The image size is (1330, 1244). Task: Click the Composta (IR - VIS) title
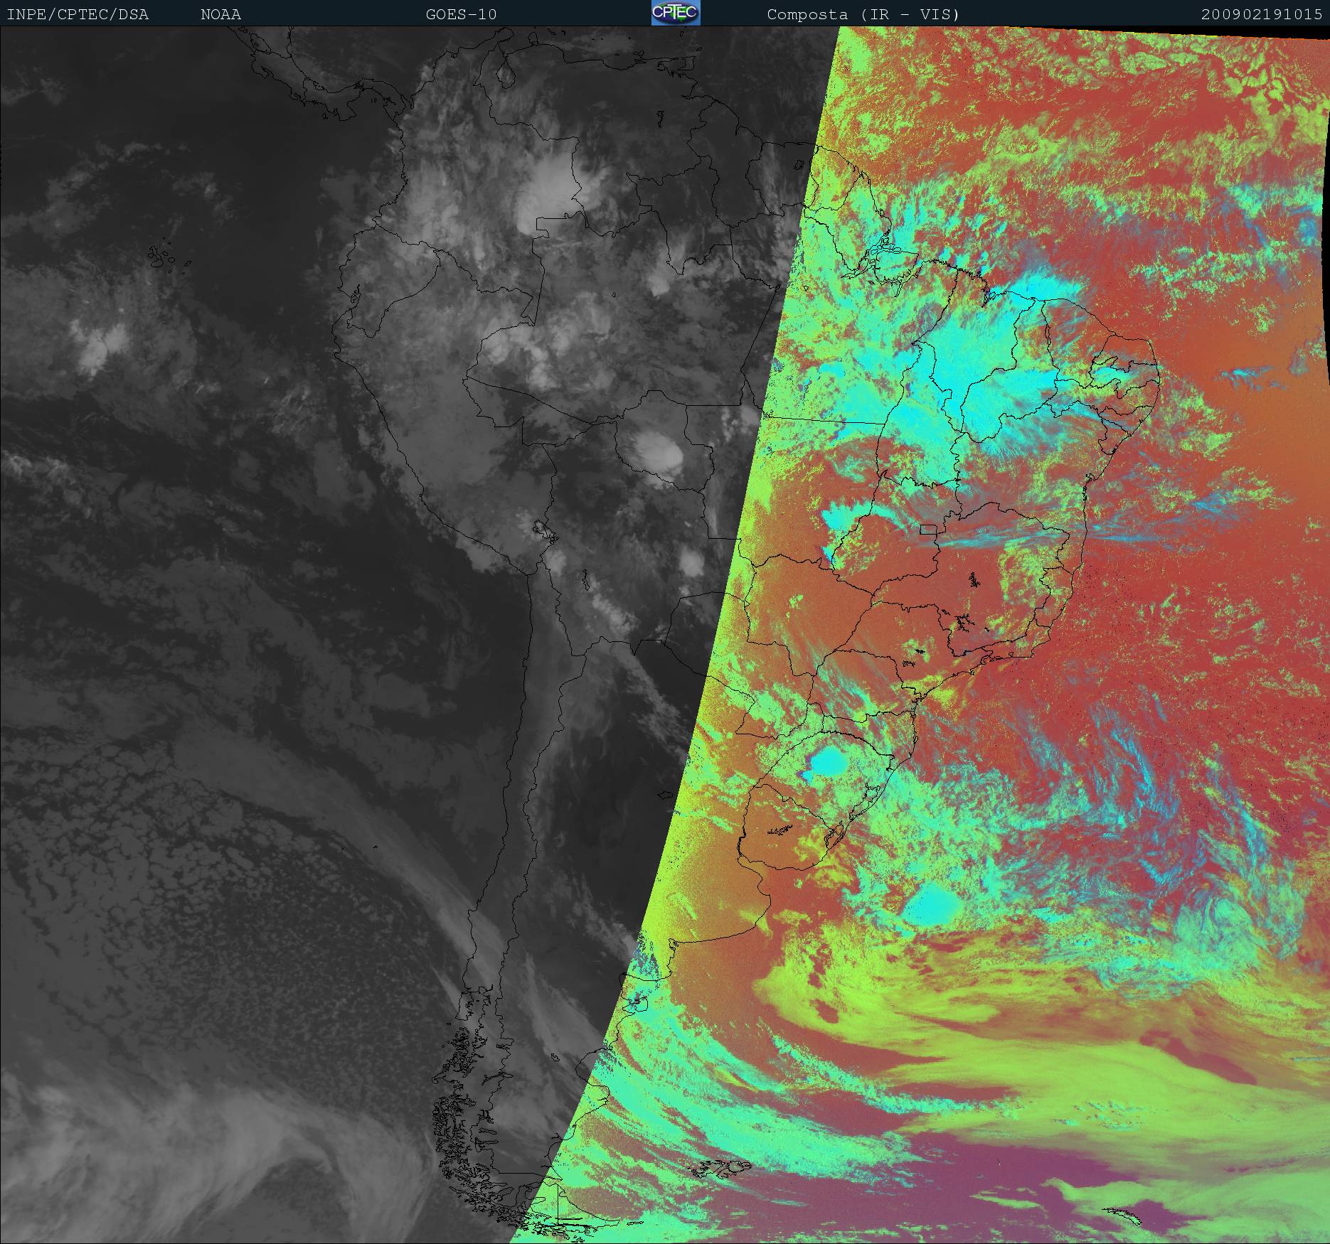[863, 14]
